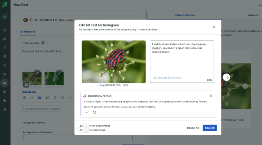The height and width of the screenshot is (145, 262).
Task: Open the paper plane publishing icon
Action: (x=5, y=56)
